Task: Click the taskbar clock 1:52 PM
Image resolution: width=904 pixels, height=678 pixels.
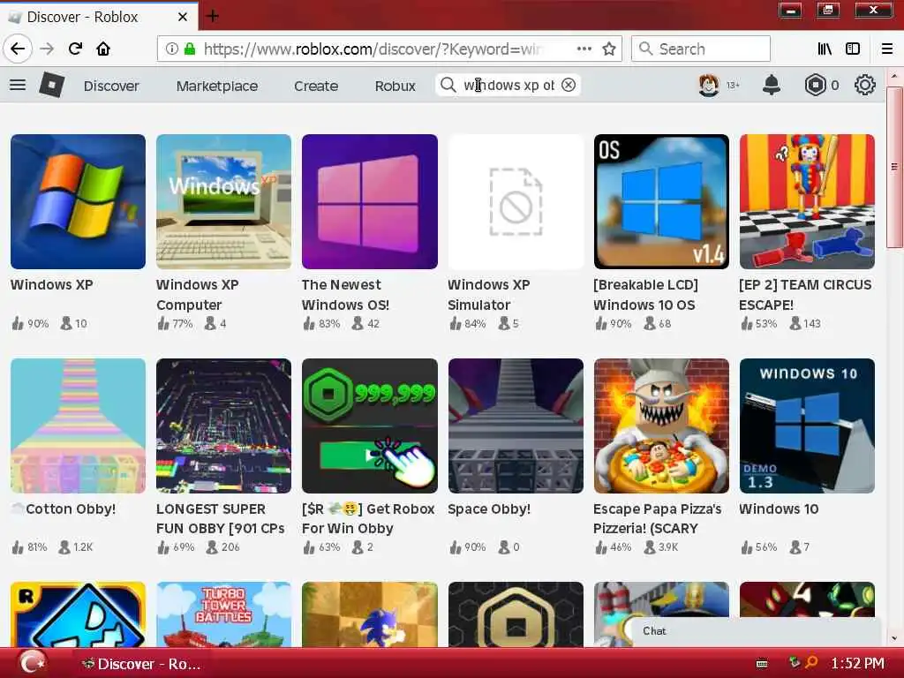Action: [x=857, y=664]
